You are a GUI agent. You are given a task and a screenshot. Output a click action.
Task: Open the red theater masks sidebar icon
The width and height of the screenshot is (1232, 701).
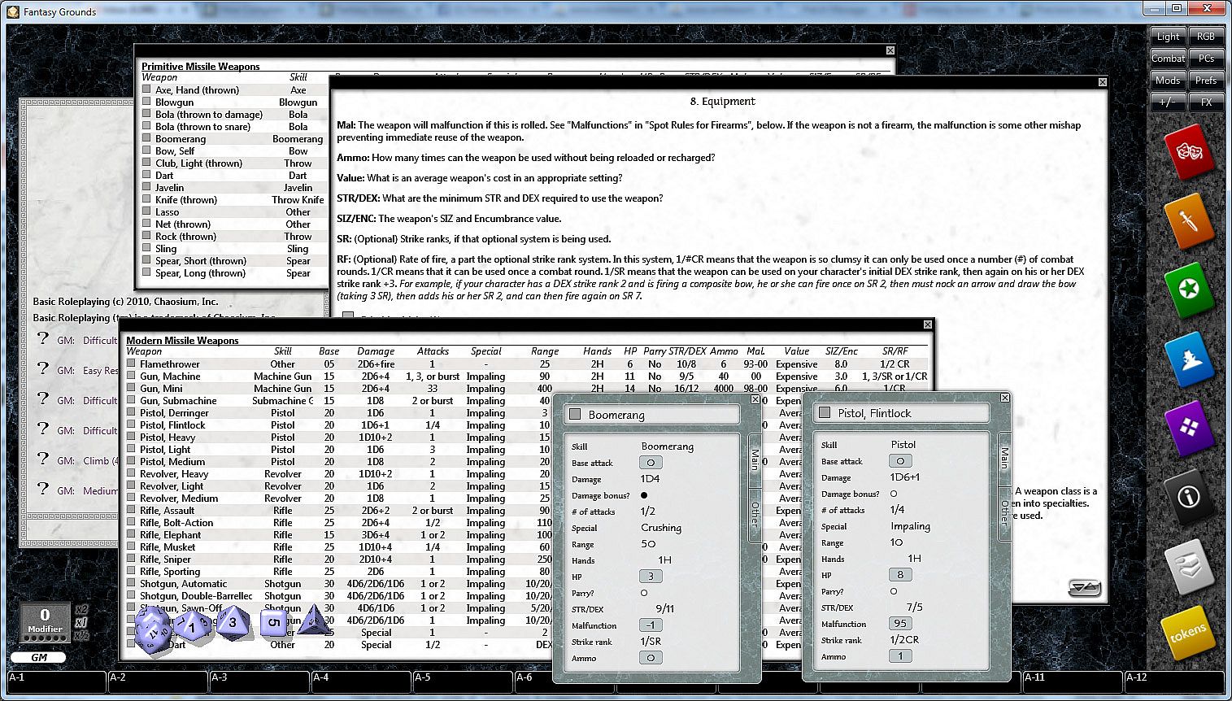tap(1188, 151)
